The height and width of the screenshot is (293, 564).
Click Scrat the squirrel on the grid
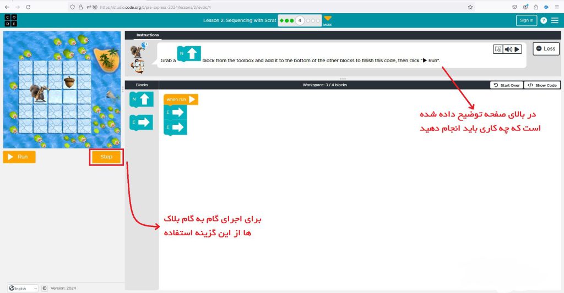39,93
